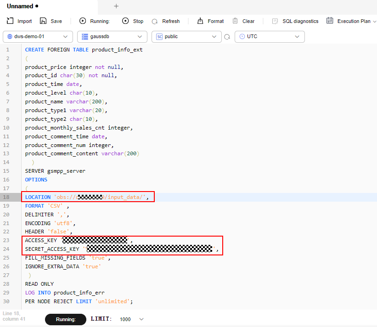Open SQL diagnostics
Screen dimensions: 377x328
tap(295, 21)
